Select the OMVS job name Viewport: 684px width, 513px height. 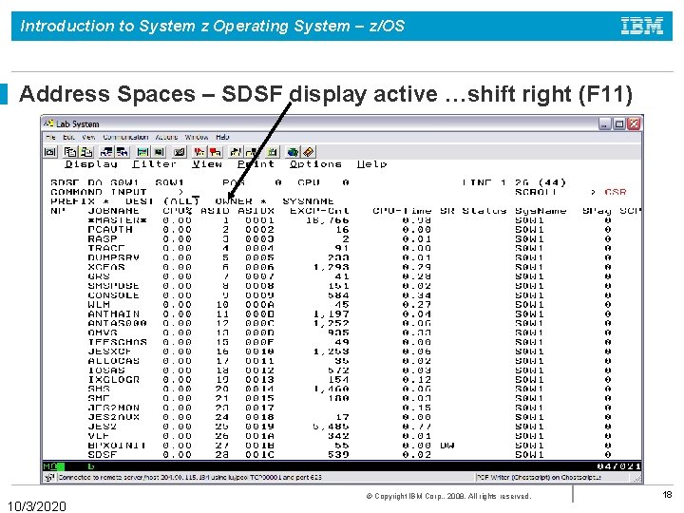coord(103,332)
